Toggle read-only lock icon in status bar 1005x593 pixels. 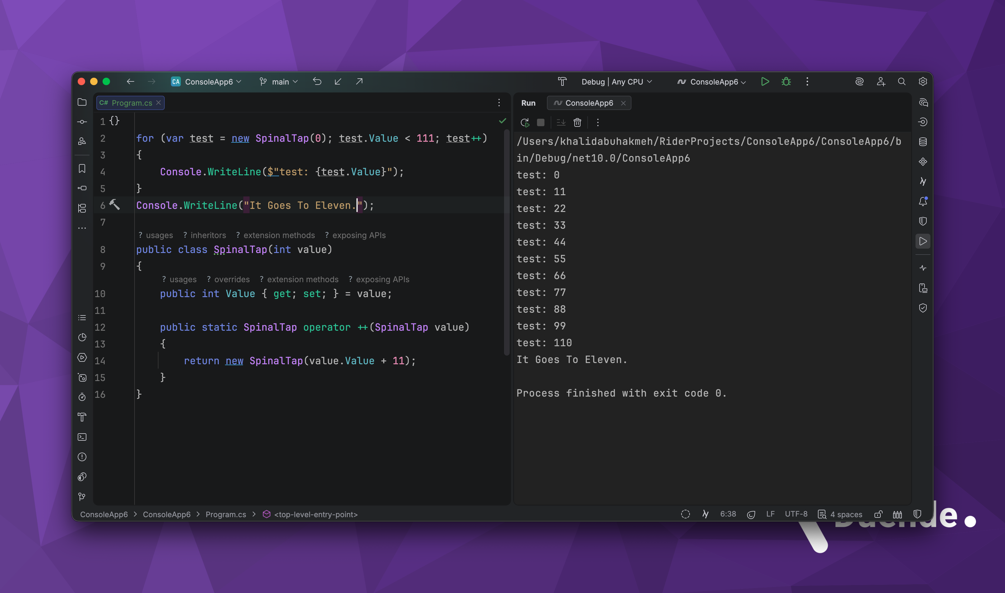tap(878, 514)
